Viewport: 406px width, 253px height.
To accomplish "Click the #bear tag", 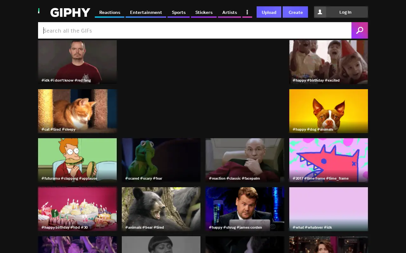I will [x=147, y=227].
